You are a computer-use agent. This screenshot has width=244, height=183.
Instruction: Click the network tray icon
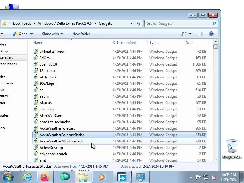coord(206,177)
